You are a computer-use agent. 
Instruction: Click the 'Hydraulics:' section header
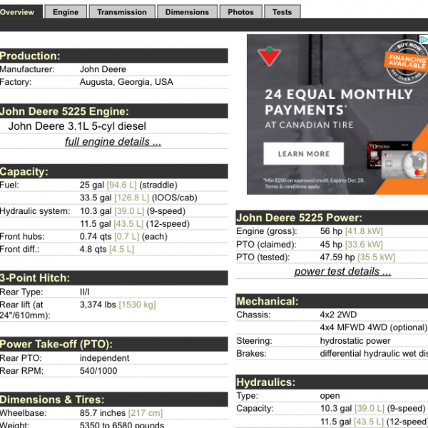[x=332, y=382]
